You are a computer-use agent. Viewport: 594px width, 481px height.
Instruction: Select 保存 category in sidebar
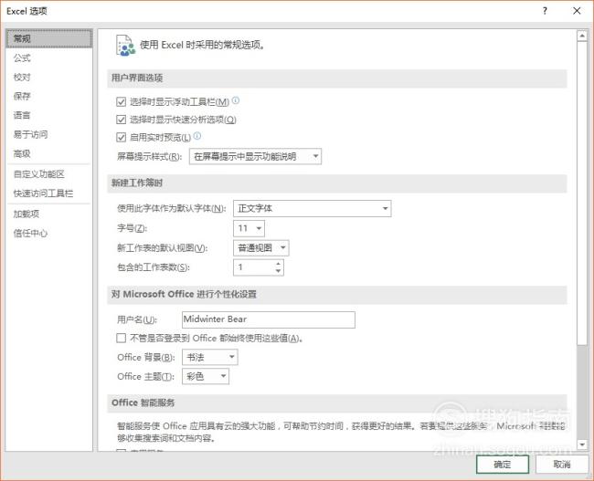pyautogui.click(x=49, y=96)
